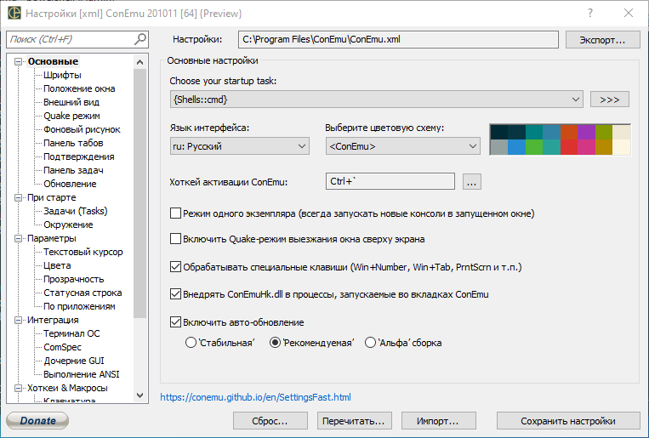Enable Quake-режим checkbox
The width and height of the screenshot is (649, 438).
[175, 239]
